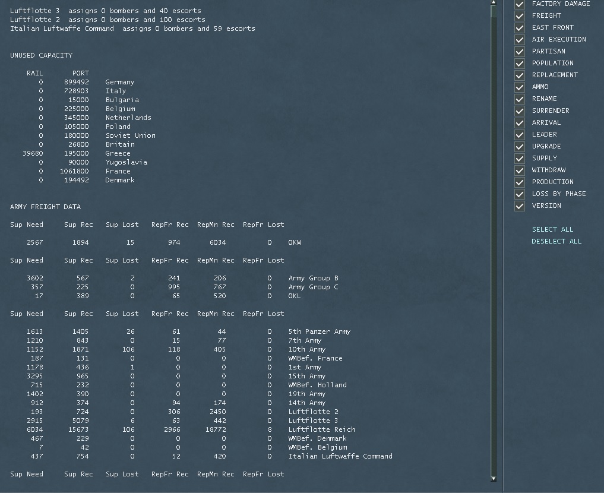604x493 pixels.
Task: Click the PORT column header
Action: point(81,73)
